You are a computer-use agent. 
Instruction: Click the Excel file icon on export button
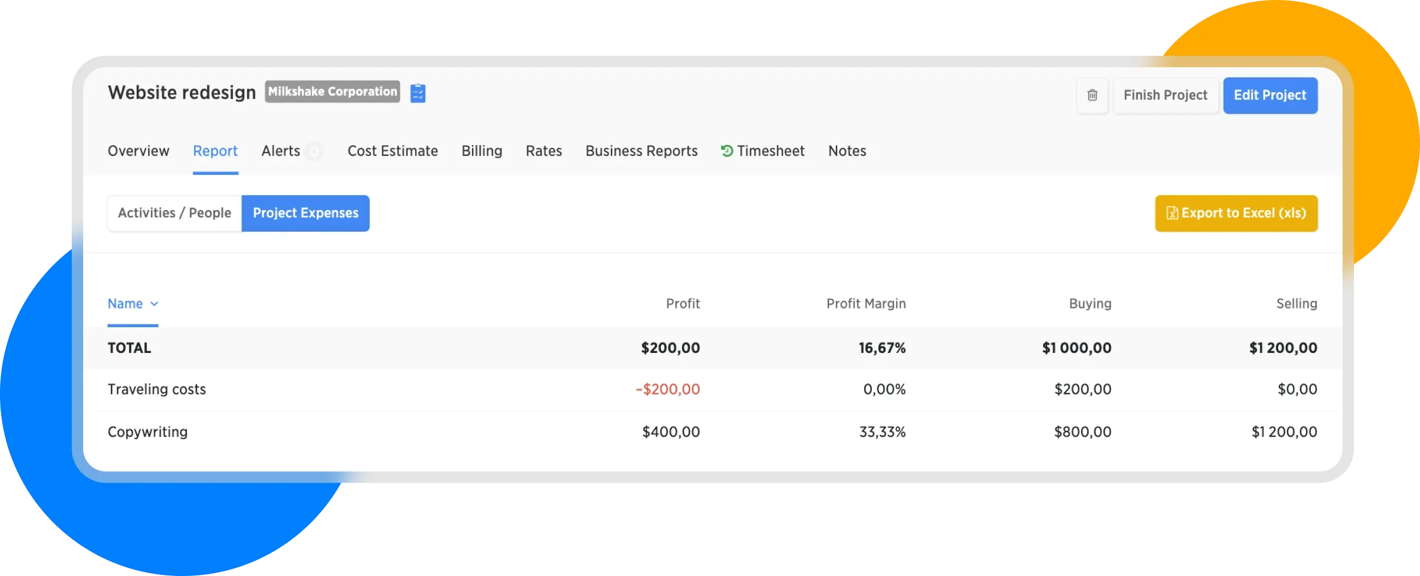tap(1172, 213)
